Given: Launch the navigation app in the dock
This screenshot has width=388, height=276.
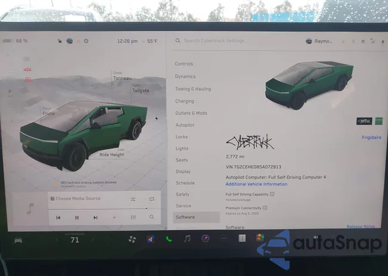Looking at the screenshot, I should pos(150,239).
